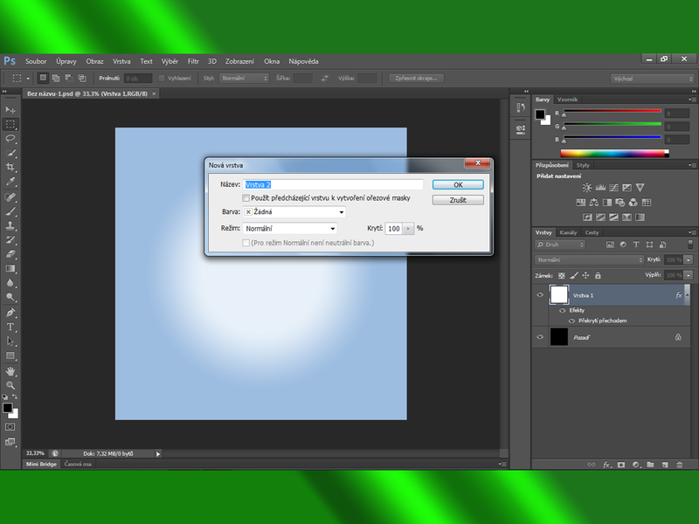Select the Crop tool
The height and width of the screenshot is (524, 699).
click(x=10, y=168)
